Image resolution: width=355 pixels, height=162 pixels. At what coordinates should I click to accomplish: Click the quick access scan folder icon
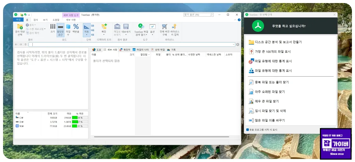click(x=22, y=15)
